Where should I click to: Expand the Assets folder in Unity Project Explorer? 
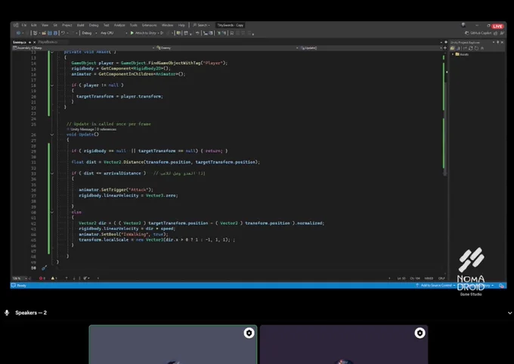[x=453, y=54]
